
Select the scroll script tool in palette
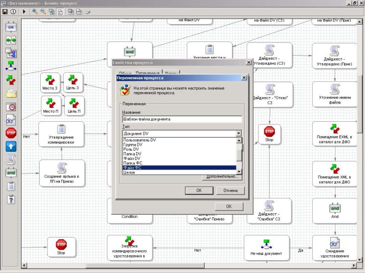click(11, 160)
